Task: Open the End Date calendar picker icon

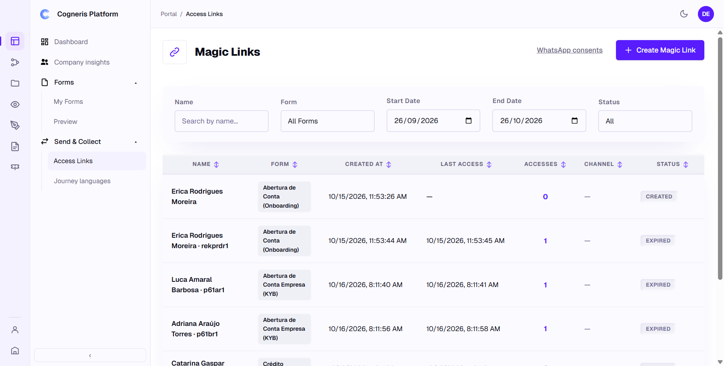Action: pyautogui.click(x=574, y=121)
